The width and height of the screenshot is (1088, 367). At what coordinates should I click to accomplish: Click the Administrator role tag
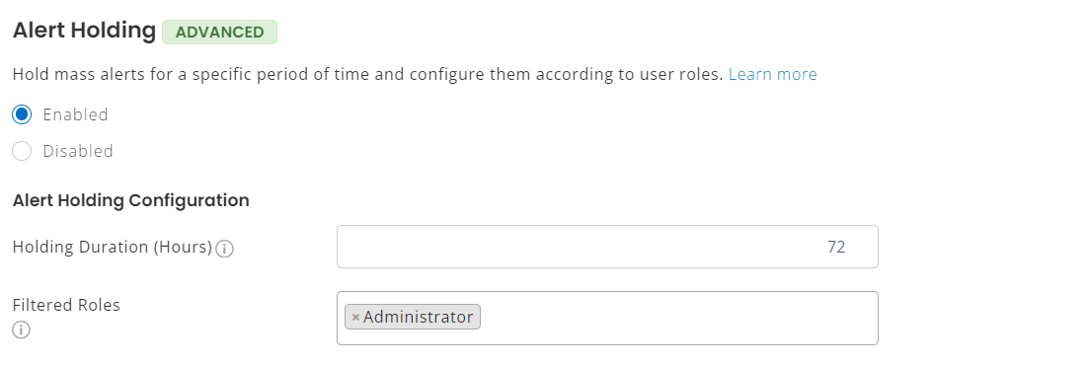412,317
